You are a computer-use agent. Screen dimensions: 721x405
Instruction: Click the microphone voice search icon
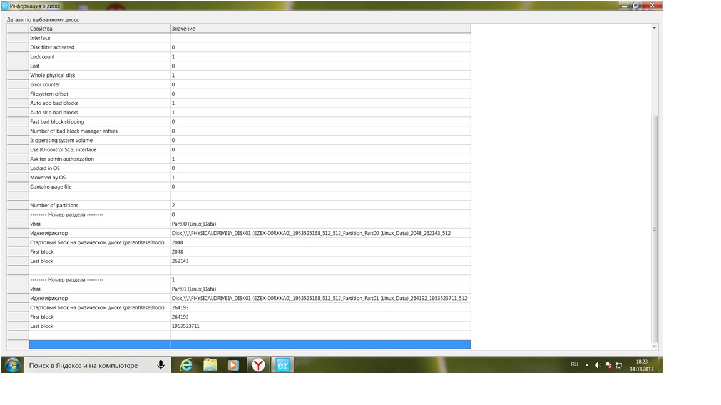161,365
